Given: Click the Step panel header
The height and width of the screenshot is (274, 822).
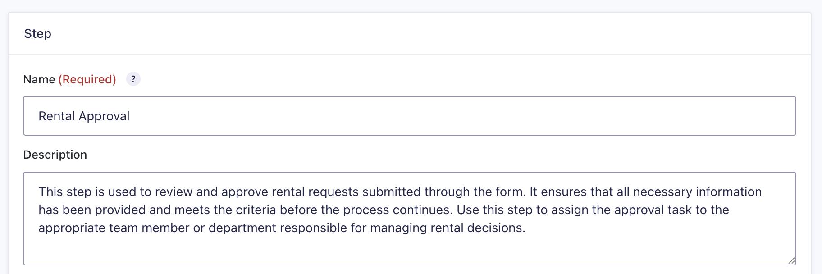Looking at the screenshot, I should (37, 33).
